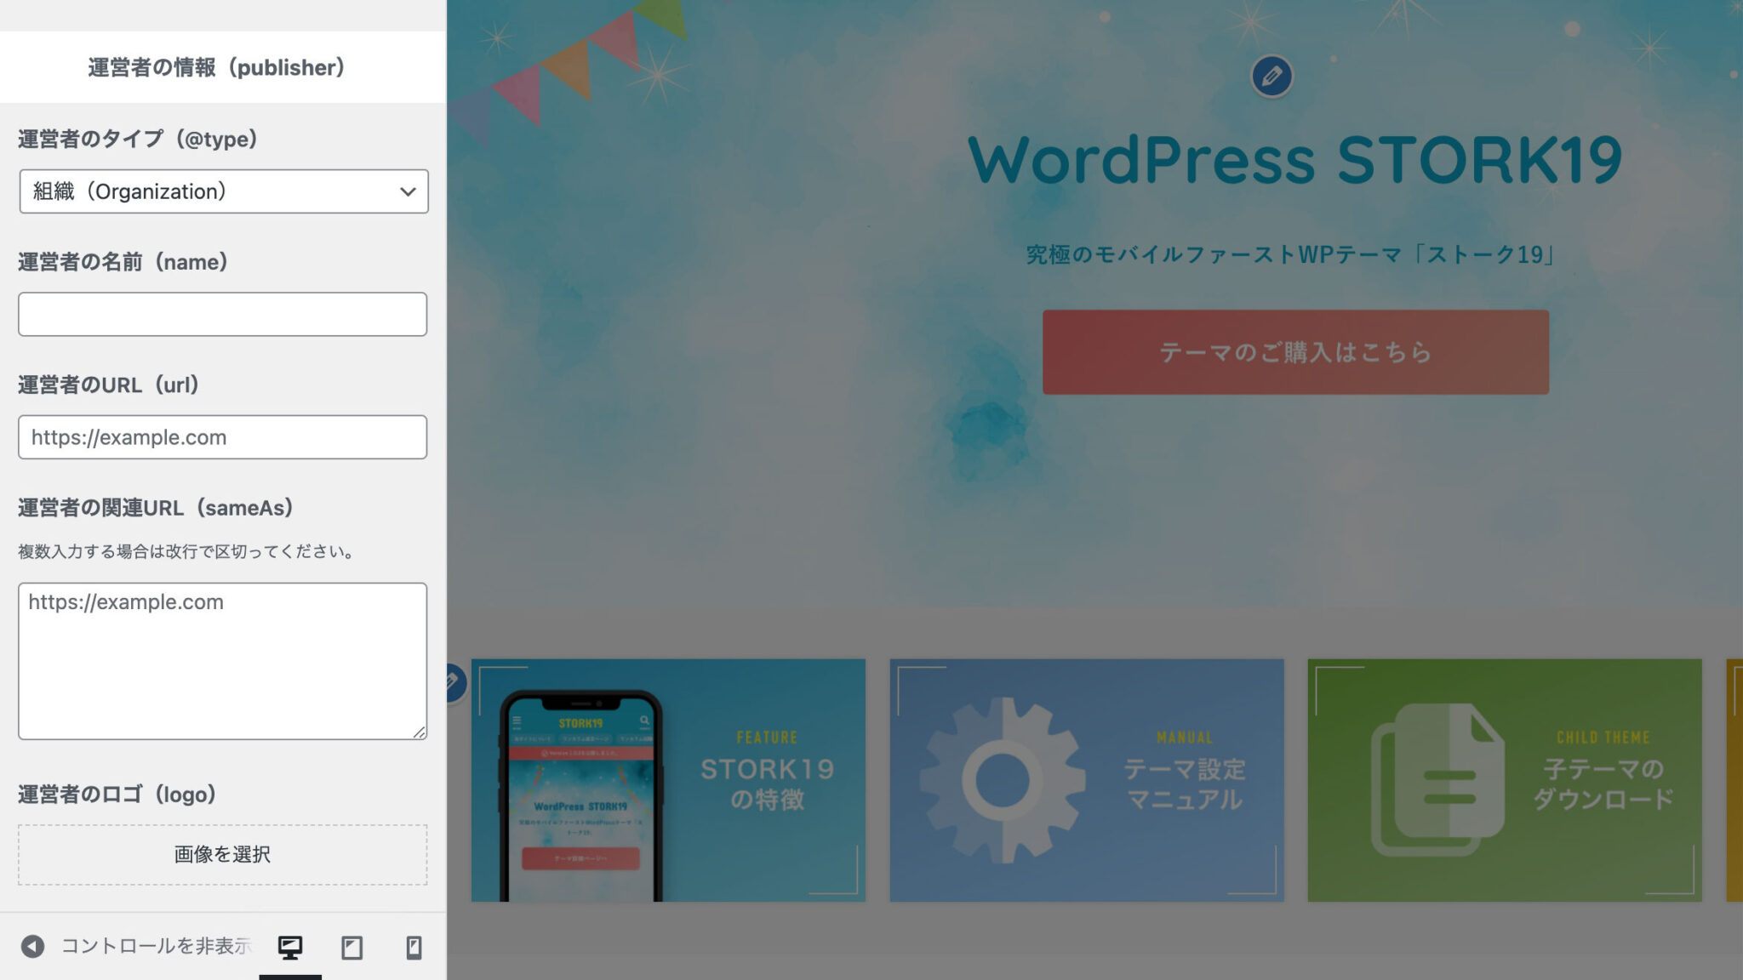Click the 運営者の名前 (name) input field
Screen dimensions: 1743x980
(222, 314)
